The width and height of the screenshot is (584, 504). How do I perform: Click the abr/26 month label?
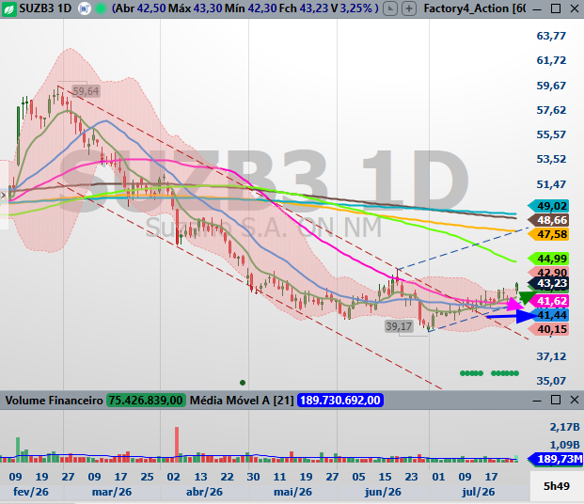point(204,492)
